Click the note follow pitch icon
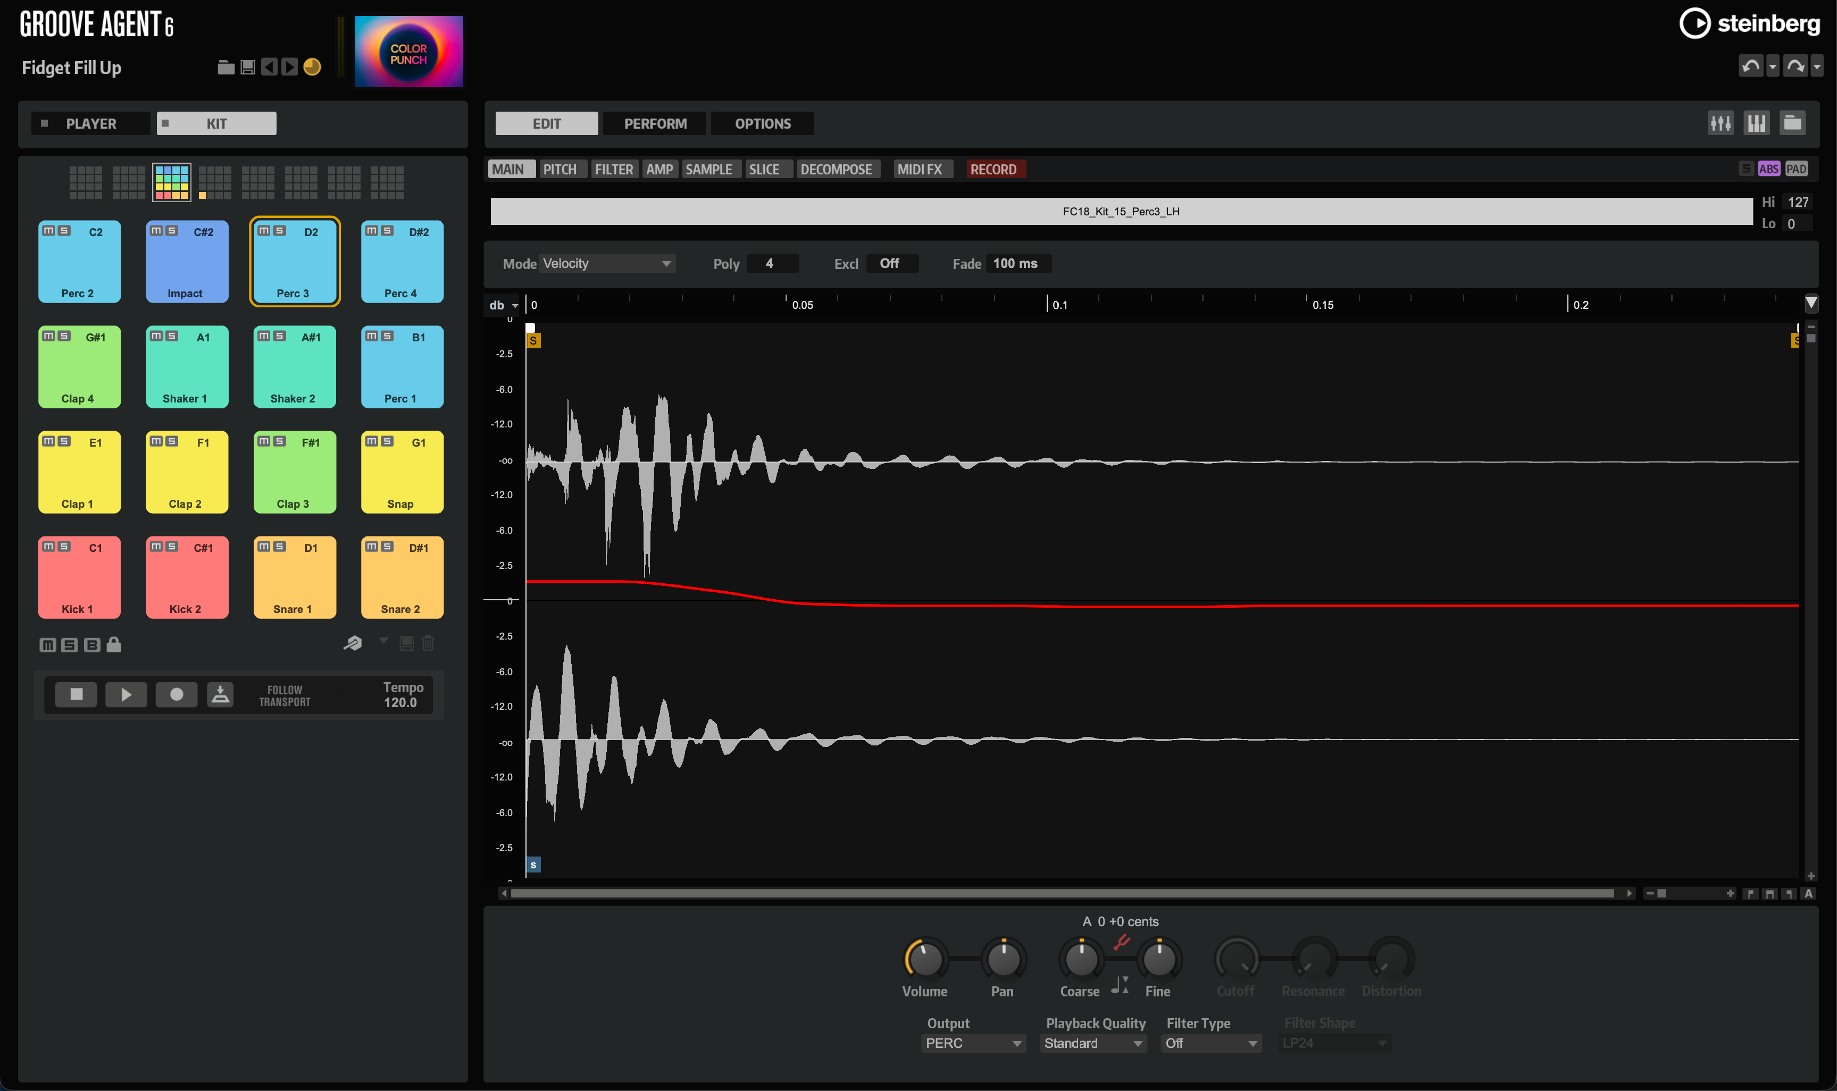Screen dimensions: 1837x1091 [x=1119, y=985]
